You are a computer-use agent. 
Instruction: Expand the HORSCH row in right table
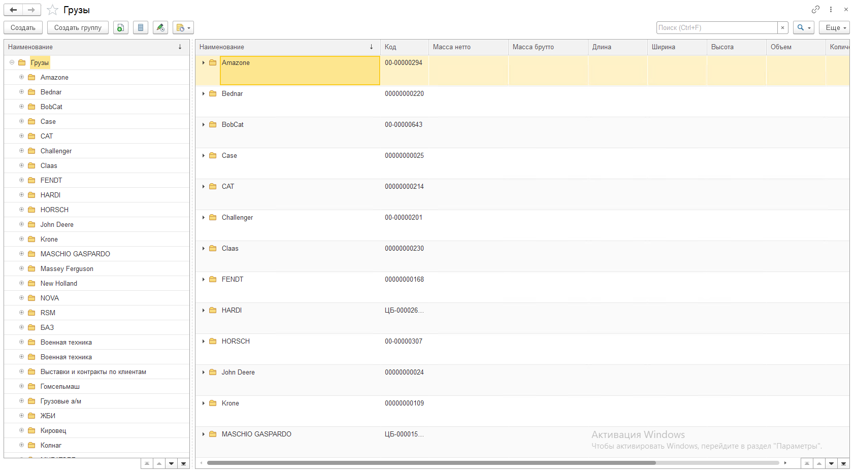coord(204,342)
